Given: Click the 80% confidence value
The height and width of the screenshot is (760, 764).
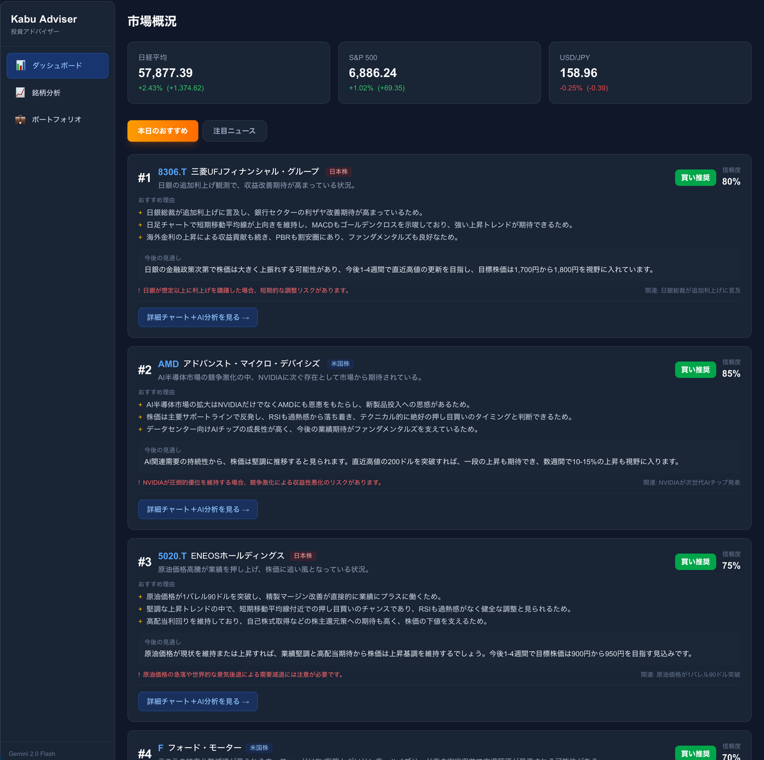Looking at the screenshot, I should (731, 182).
